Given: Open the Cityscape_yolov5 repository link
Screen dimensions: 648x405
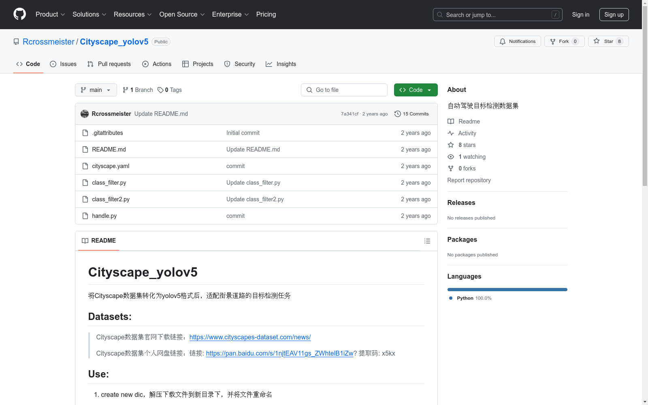Looking at the screenshot, I should [x=114, y=42].
